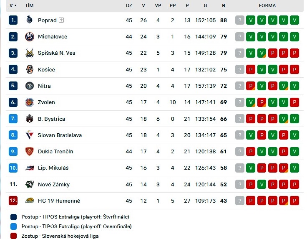Click the FORMA column header
The image size is (307, 239).
pyautogui.click(x=267, y=5)
